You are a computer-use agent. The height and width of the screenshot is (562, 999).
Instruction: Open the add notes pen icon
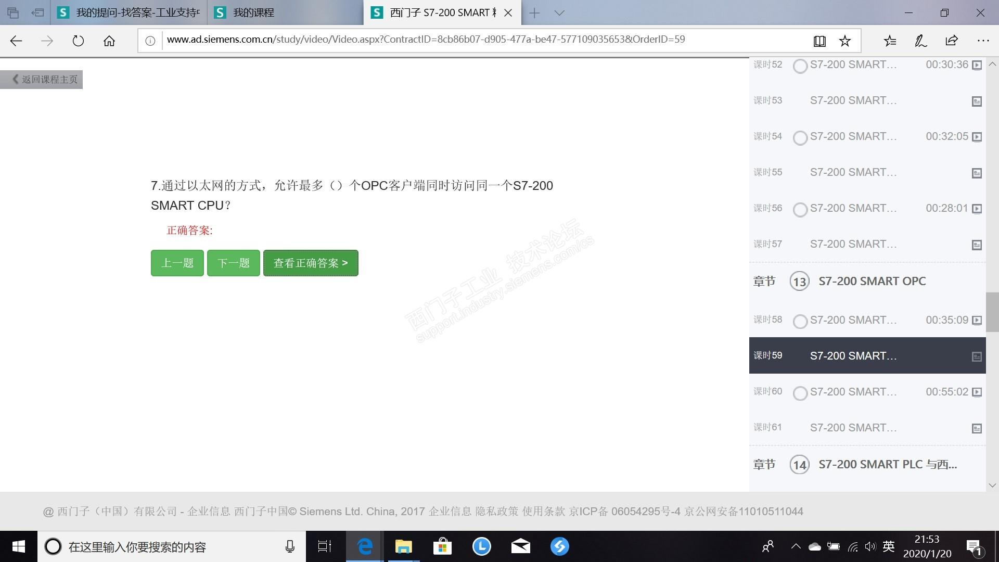(x=920, y=41)
